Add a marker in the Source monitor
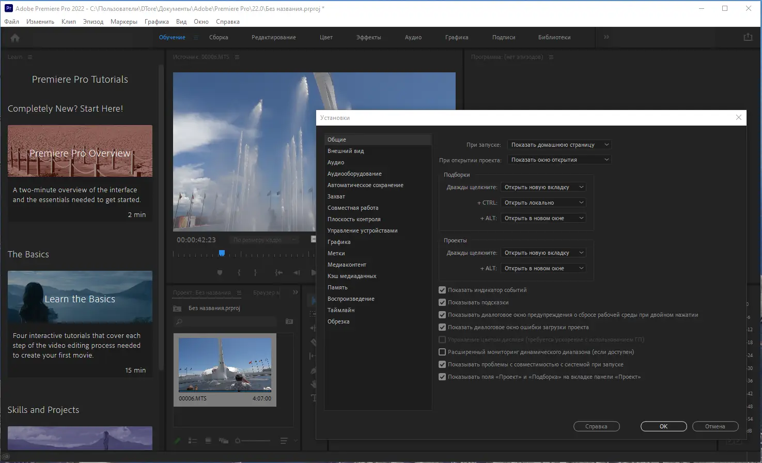The width and height of the screenshot is (762, 463). point(219,272)
